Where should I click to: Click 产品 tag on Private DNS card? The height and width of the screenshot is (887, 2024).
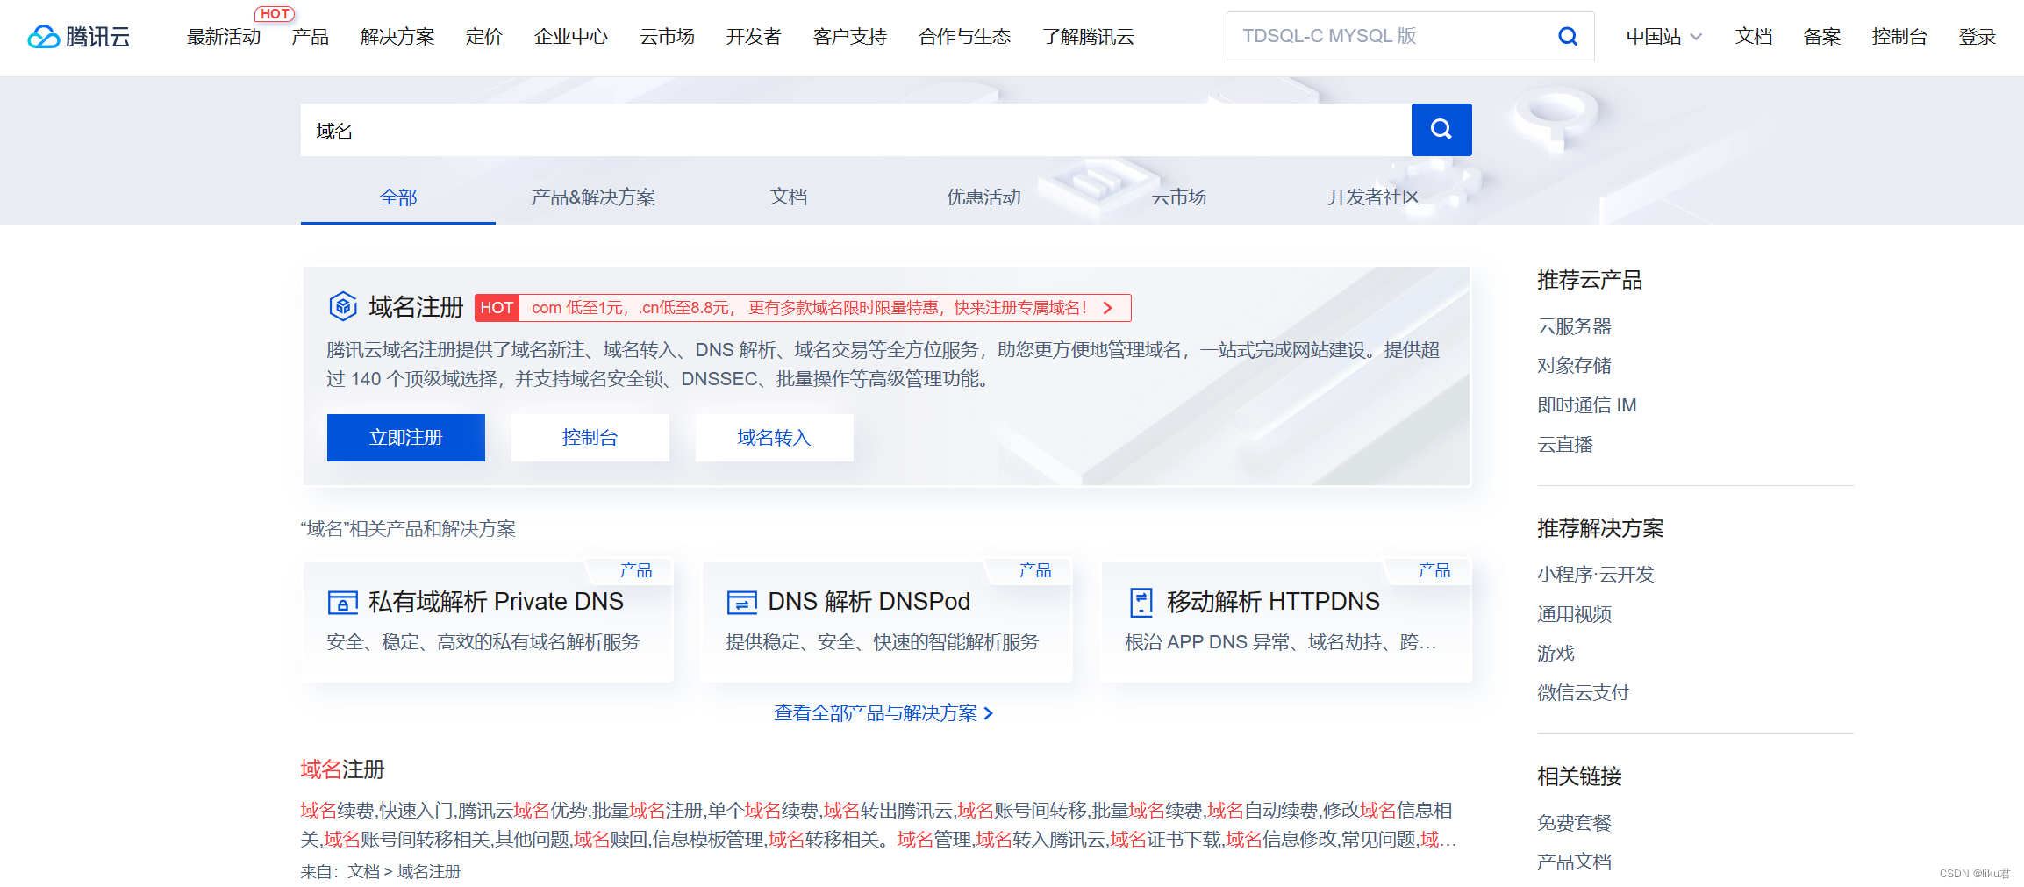[635, 570]
